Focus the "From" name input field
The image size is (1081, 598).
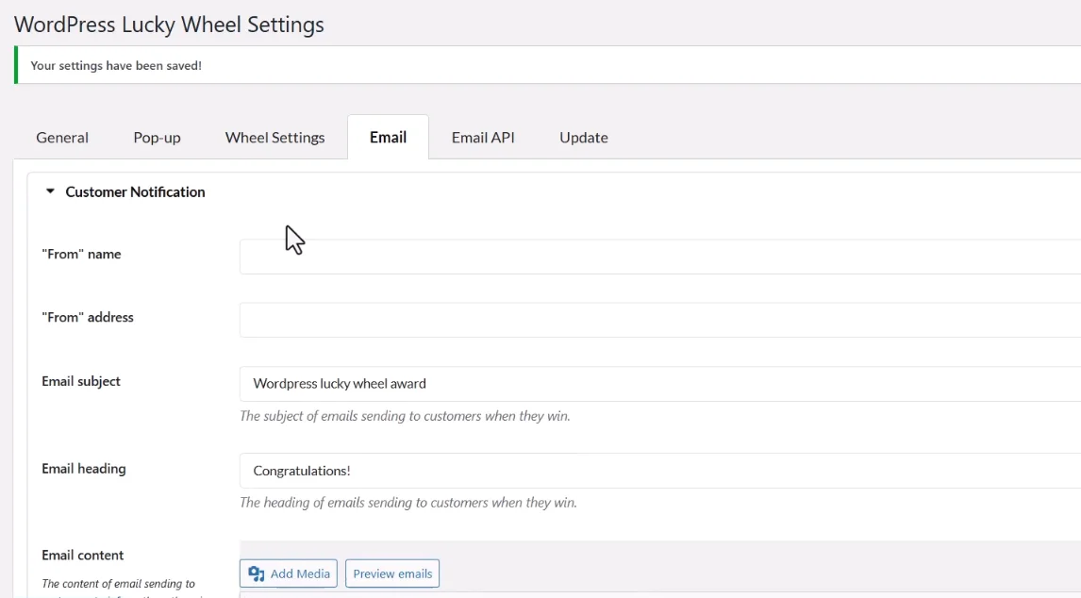pos(659,257)
